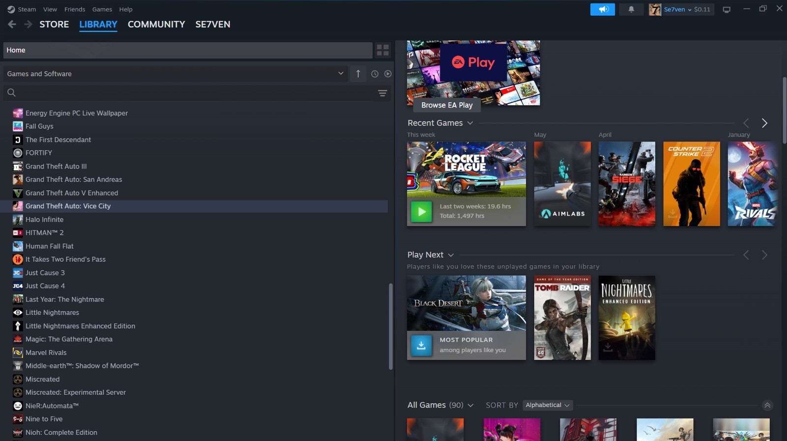The image size is (787, 441).
Task: Open the announcements megaphone button
Action: tap(603, 9)
